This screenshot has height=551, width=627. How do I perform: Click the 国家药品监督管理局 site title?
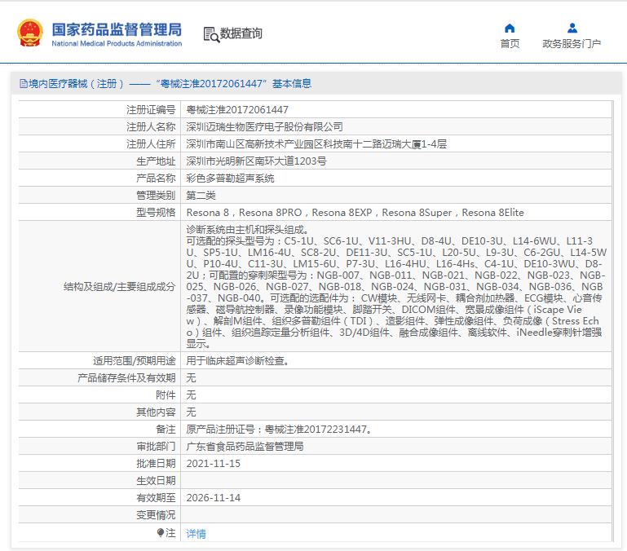[x=117, y=29]
